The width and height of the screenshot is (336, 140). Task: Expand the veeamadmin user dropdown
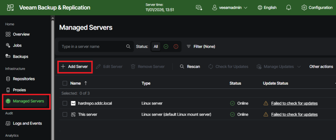click(x=230, y=8)
